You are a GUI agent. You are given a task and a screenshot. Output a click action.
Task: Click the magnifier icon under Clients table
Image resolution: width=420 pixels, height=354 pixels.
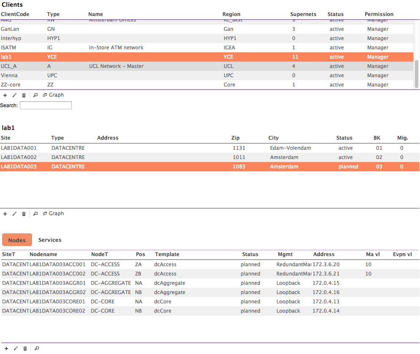(x=35, y=95)
